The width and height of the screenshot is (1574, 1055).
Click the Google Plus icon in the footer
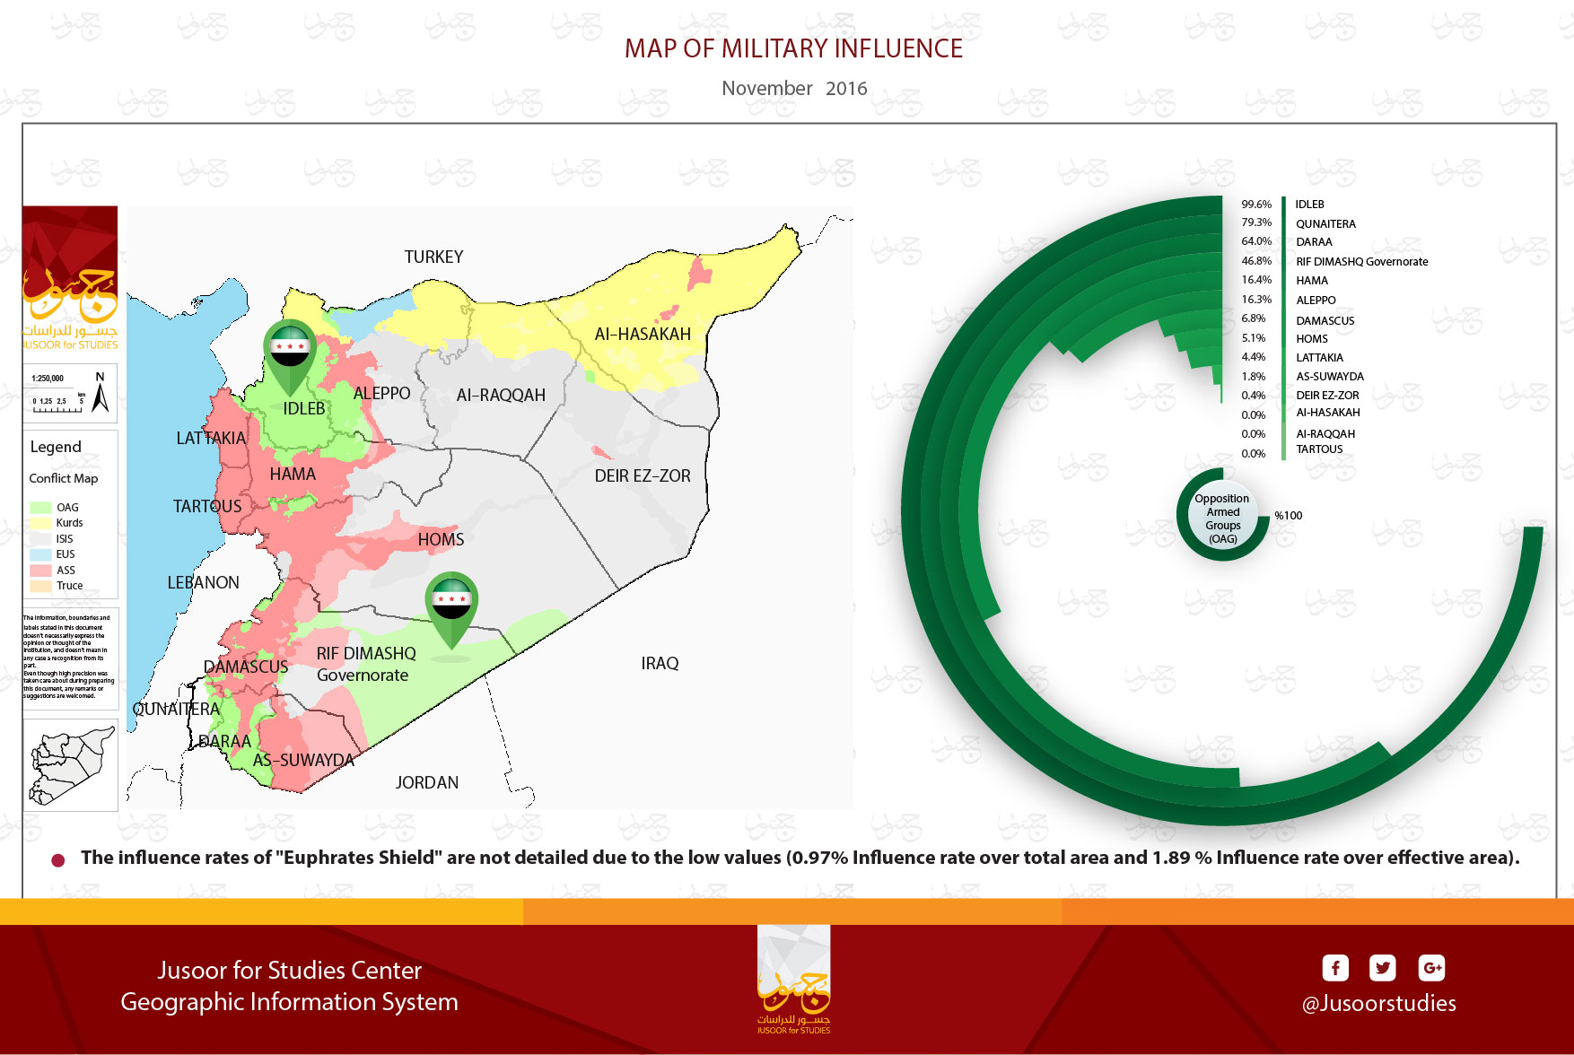(1431, 968)
